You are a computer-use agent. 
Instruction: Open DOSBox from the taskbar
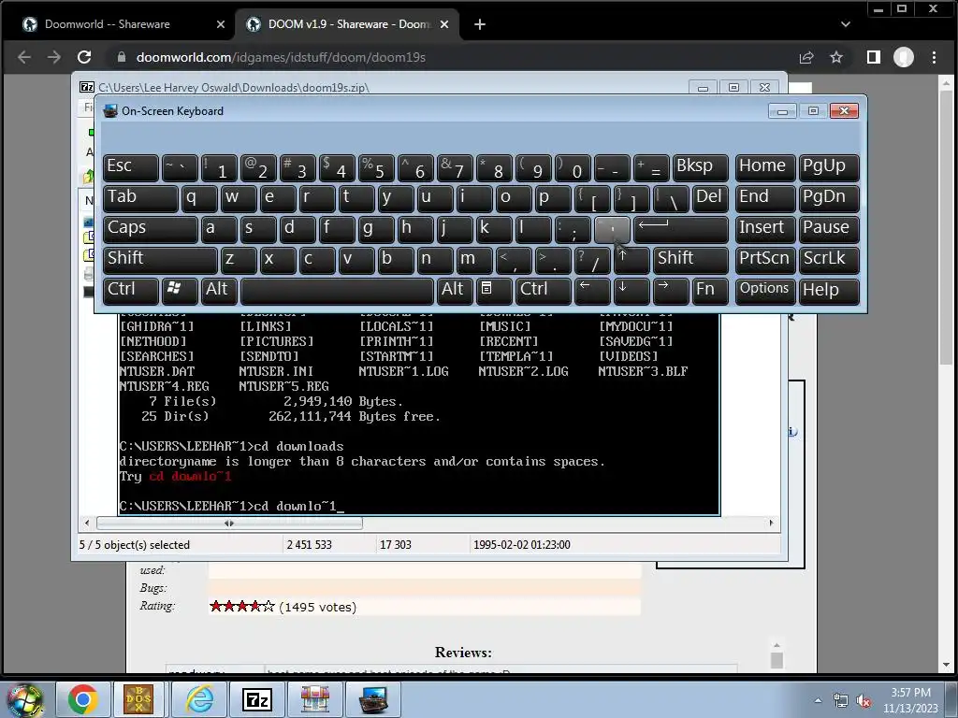point(139,699)
